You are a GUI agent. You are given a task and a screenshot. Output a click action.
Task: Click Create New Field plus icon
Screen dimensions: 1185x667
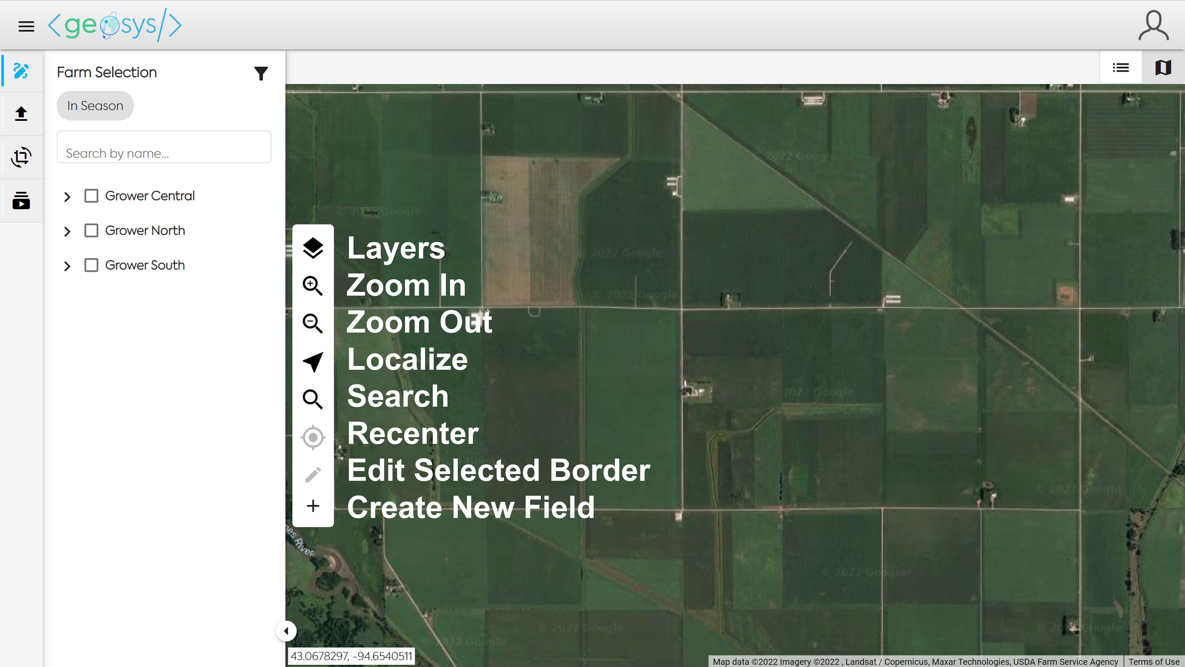pyautogui.click(x=313, y=506)
